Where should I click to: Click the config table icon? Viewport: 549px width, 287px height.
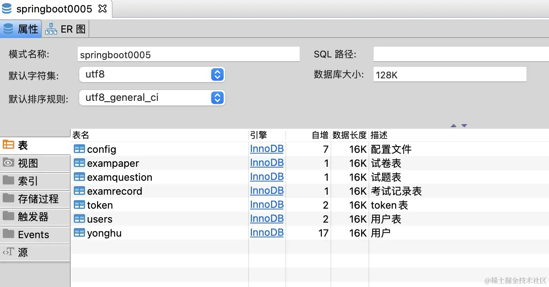pyautogui.click(x=80, y=149)
